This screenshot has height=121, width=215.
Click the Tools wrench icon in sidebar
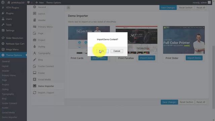tap(3, 25)
